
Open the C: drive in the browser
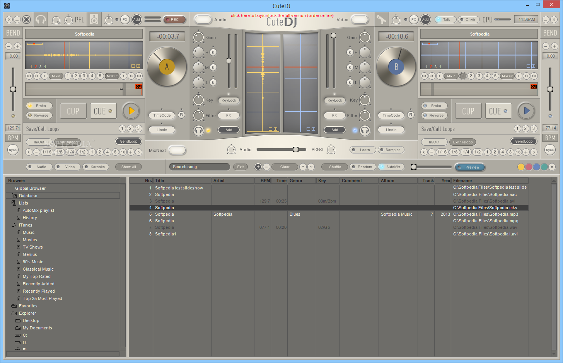tap(25, 335)
